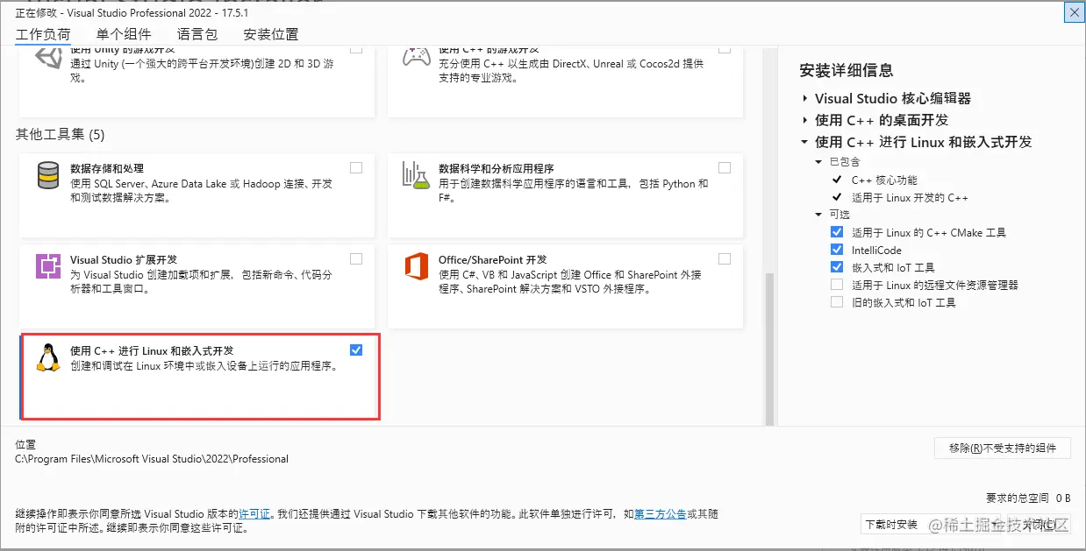Switch to the 安装位置 tab
The image size is (1086, 551).
coord(271,35)
